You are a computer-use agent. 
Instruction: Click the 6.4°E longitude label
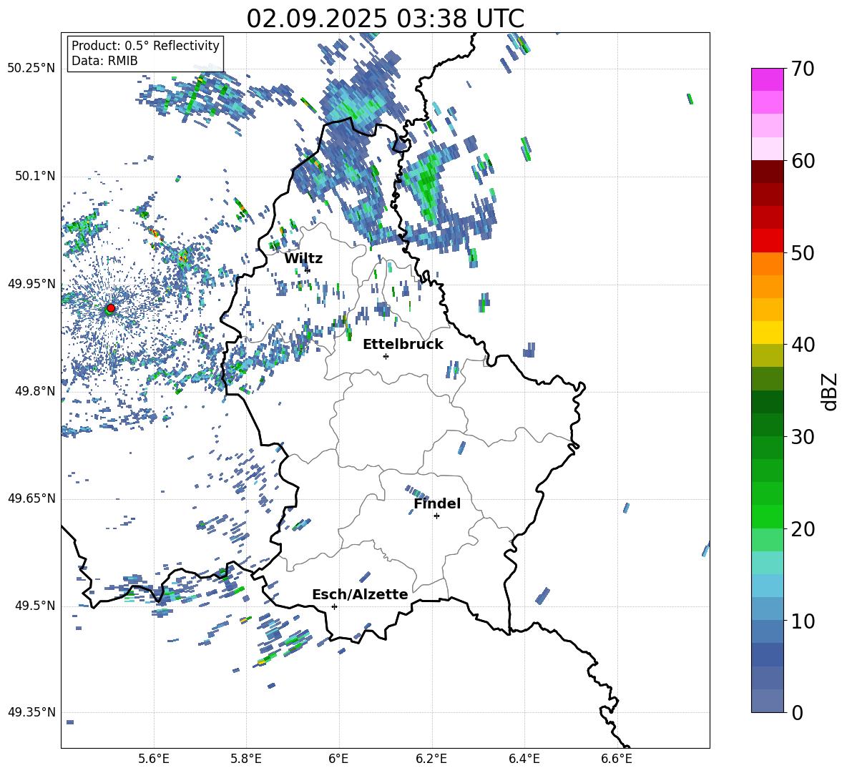pos(524,759)
